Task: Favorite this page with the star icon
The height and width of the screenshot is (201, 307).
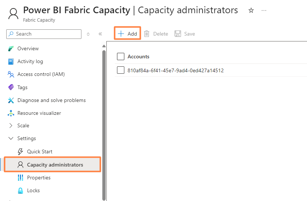Action: coord(251,11)
